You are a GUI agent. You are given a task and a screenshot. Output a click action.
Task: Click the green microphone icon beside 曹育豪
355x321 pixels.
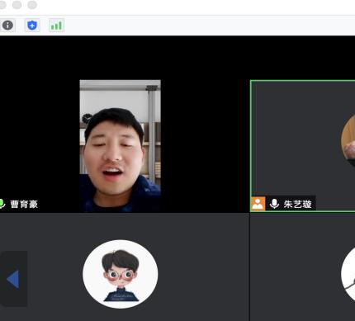pos(2,204)
